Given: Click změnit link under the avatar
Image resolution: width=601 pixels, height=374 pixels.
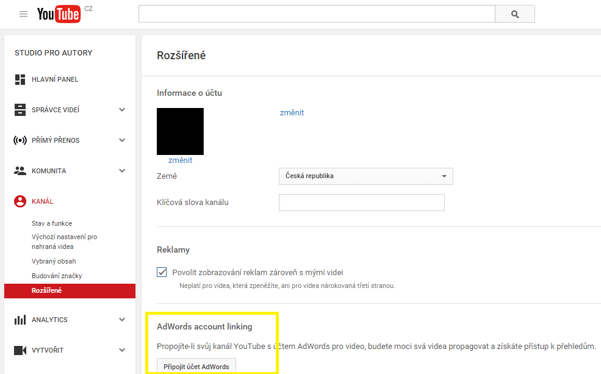Looking at the screenshot, I should (x=180, y=160).
